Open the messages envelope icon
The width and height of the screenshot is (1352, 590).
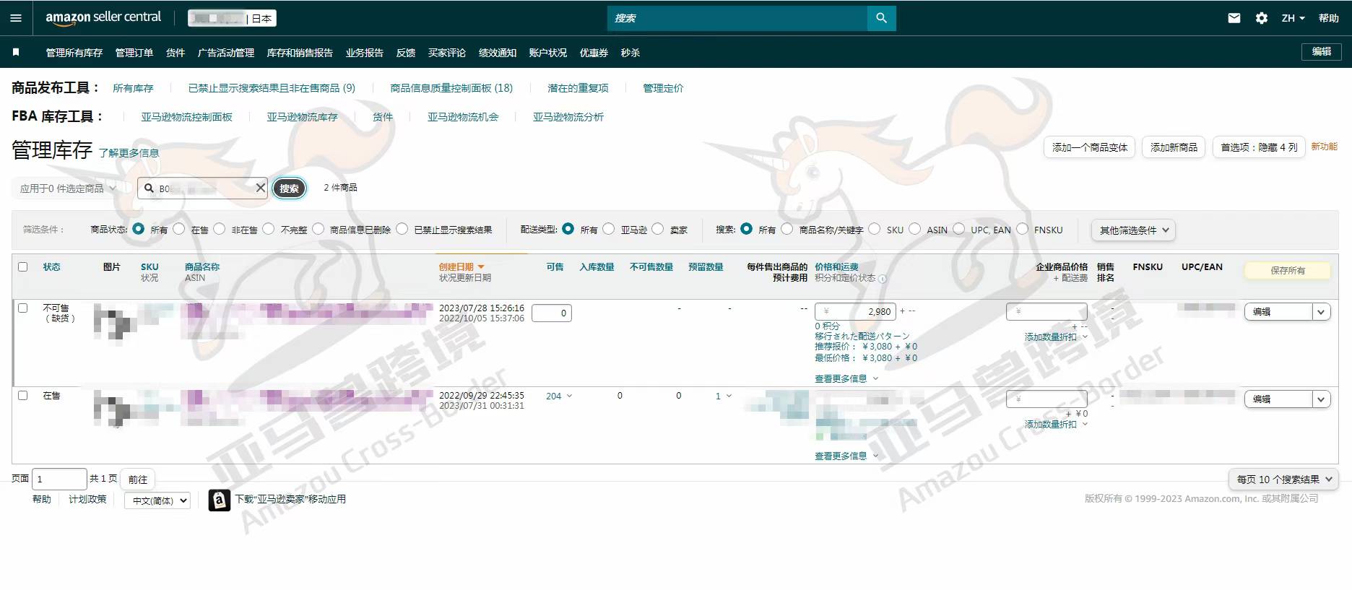tap(1234, 18)
